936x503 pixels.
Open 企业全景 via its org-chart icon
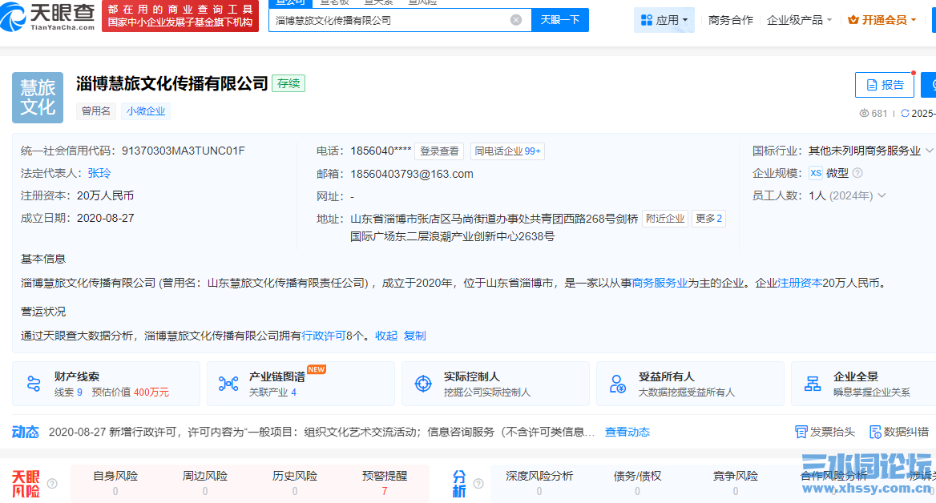[811, 383]
